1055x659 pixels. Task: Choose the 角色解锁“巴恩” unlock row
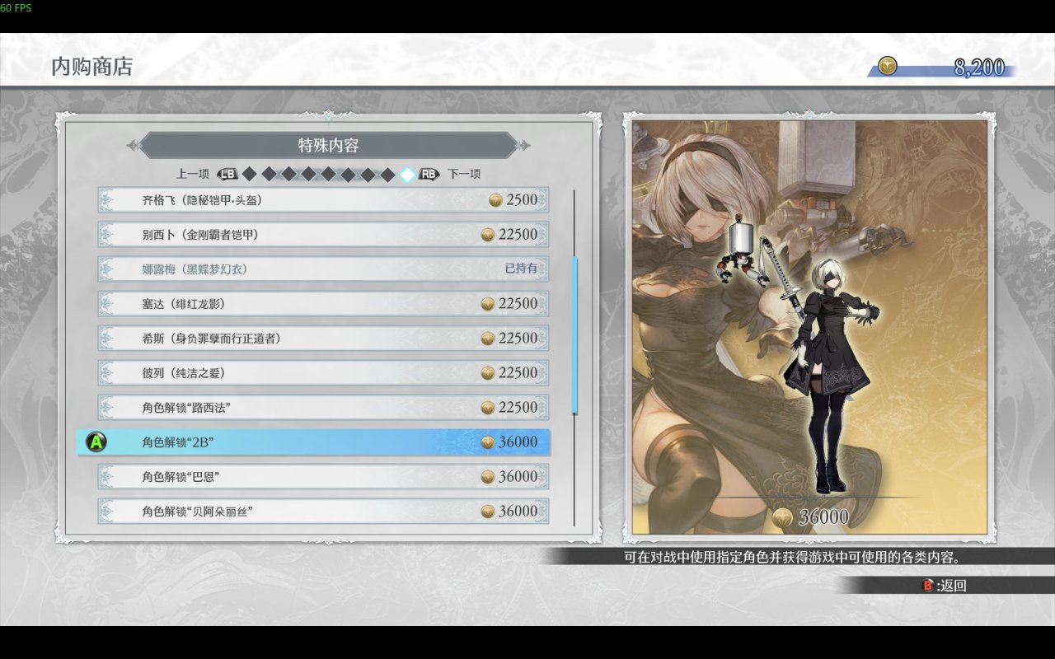point(323,477)
